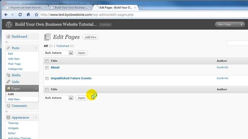Click author byobrick in Unpublished Future Events row

click(x=222, y=78)
